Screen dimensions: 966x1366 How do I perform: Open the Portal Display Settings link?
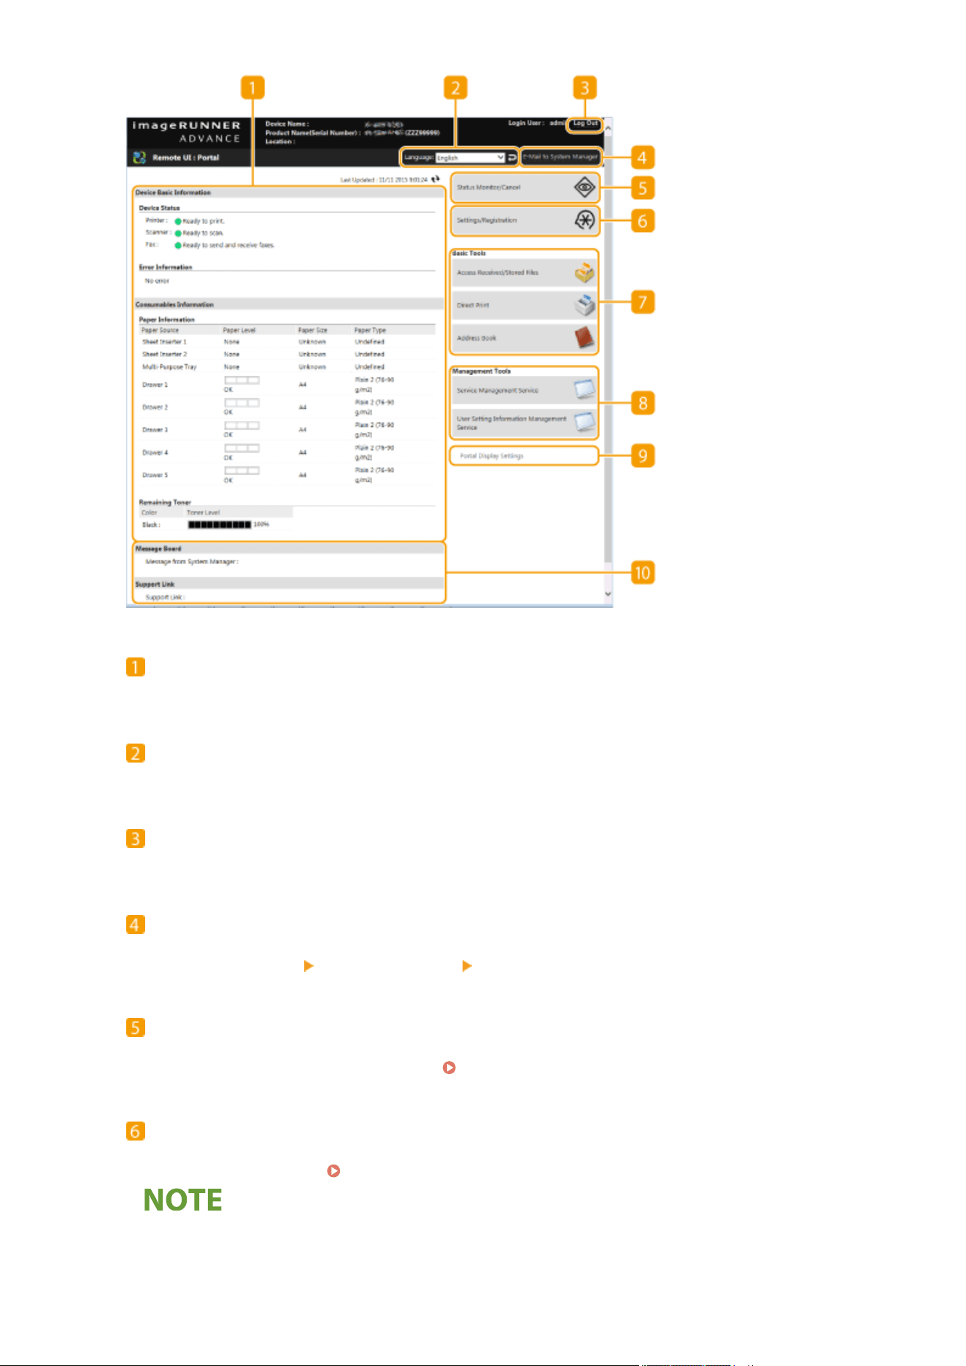coord(492,456)
